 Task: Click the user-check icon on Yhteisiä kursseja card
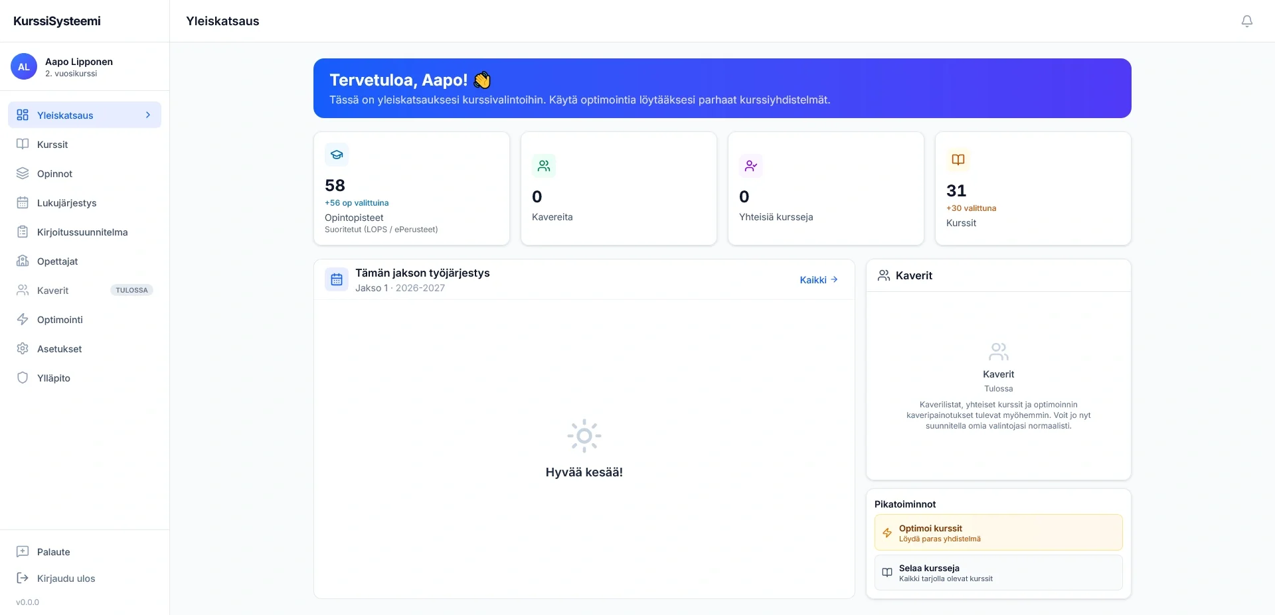(x=751, y=166)
